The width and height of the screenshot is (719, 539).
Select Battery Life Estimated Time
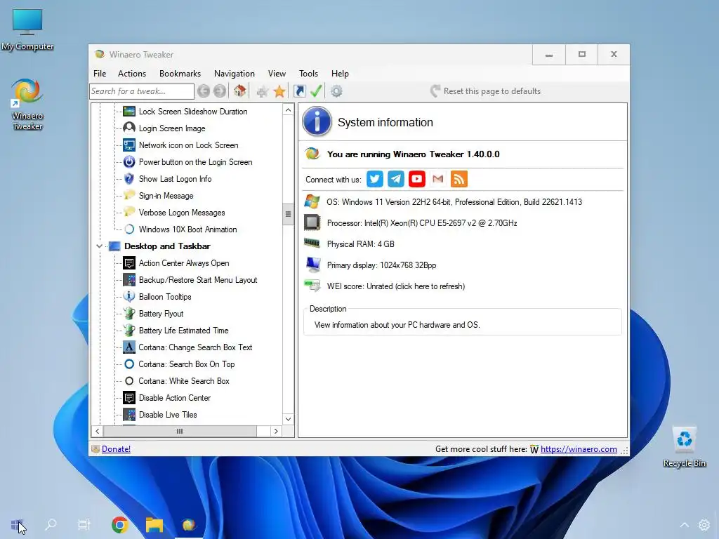(183, 331)
